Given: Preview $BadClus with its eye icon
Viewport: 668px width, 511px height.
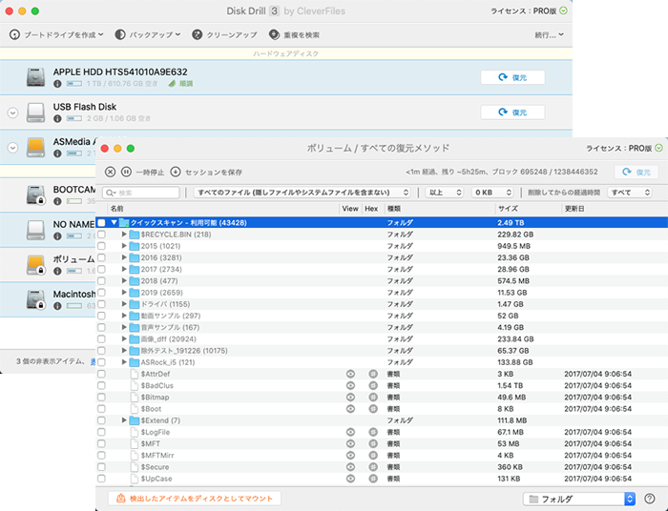Looking at the screenshot, I should click(350, 385).
